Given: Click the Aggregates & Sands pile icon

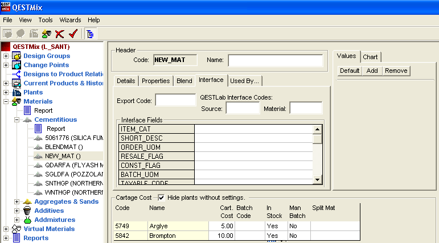Looking at the screenshot, I should coord(26,201).
